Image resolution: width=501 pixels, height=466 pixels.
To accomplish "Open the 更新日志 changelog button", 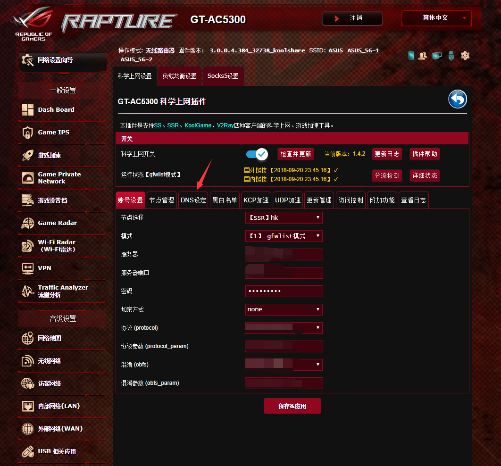I will (387, 154).
